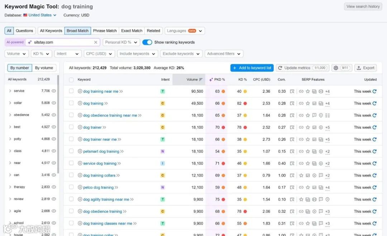
Task: Open SERP view icon for dog trainer
Action: click(292, 127)
